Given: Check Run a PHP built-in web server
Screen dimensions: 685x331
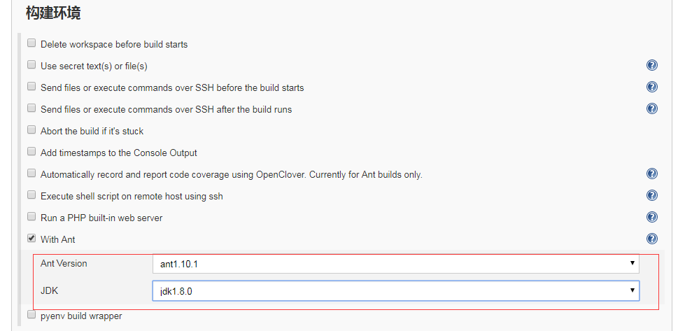Looking at the screenshot, I should (x=31, y=217).
